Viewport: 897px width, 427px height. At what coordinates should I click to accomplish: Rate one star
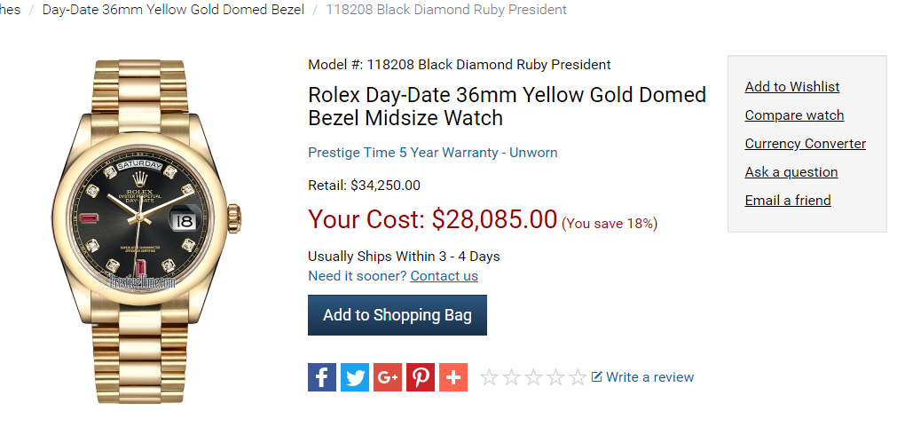point(489,377)
